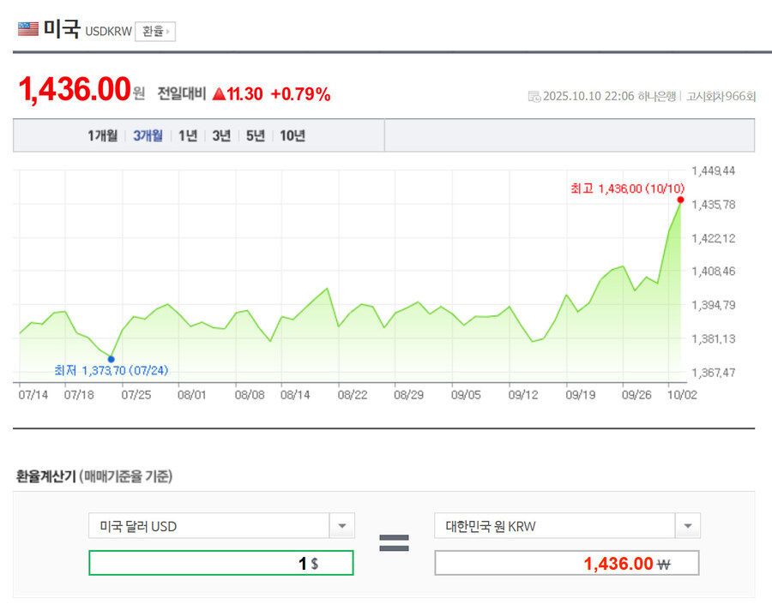Focus the USD amount input field

220,563
